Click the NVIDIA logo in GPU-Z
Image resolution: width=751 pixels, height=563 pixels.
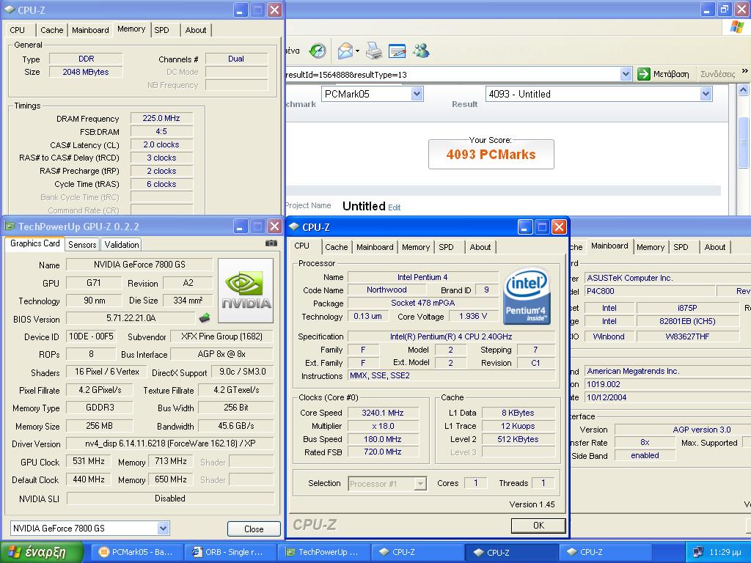[x=246, y=290]
